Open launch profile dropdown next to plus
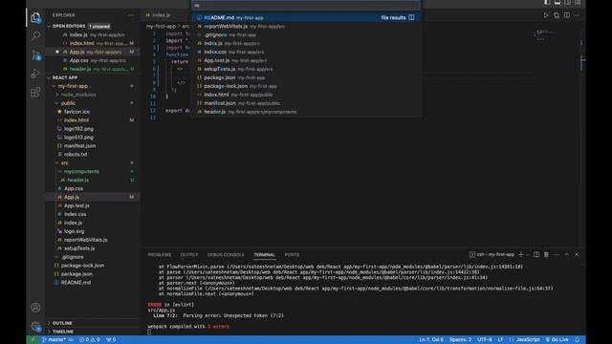This screenshot has width=612, height=344. [x=528, y=255]
